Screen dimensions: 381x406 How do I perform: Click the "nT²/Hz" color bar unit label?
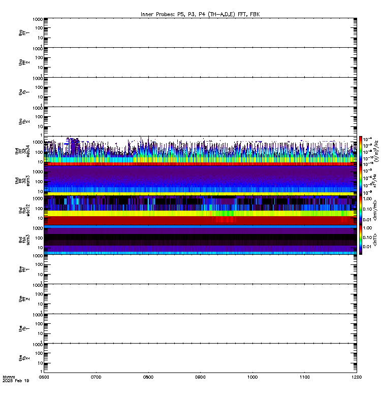(x=375, y=181)
